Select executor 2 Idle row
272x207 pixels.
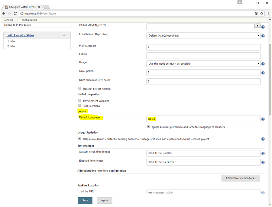pyautogui.click(x=37, y=46)
